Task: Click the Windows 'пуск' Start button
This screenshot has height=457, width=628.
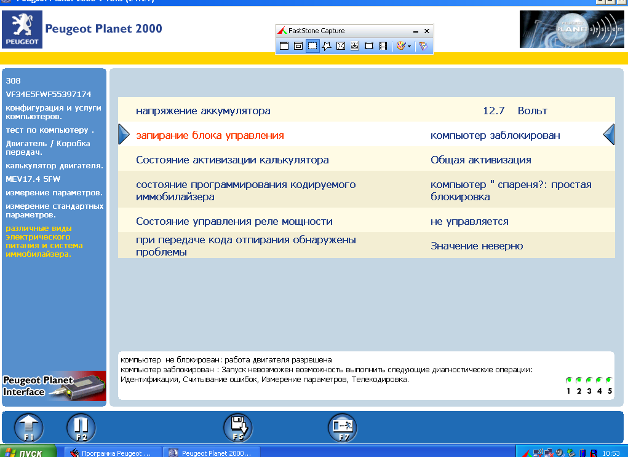Action: 28,452
